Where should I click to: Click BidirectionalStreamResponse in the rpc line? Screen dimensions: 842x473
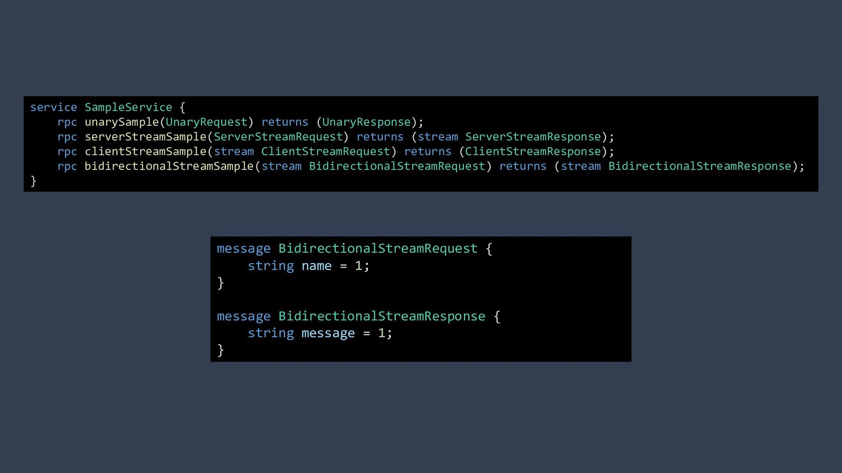tap(699, 166)
